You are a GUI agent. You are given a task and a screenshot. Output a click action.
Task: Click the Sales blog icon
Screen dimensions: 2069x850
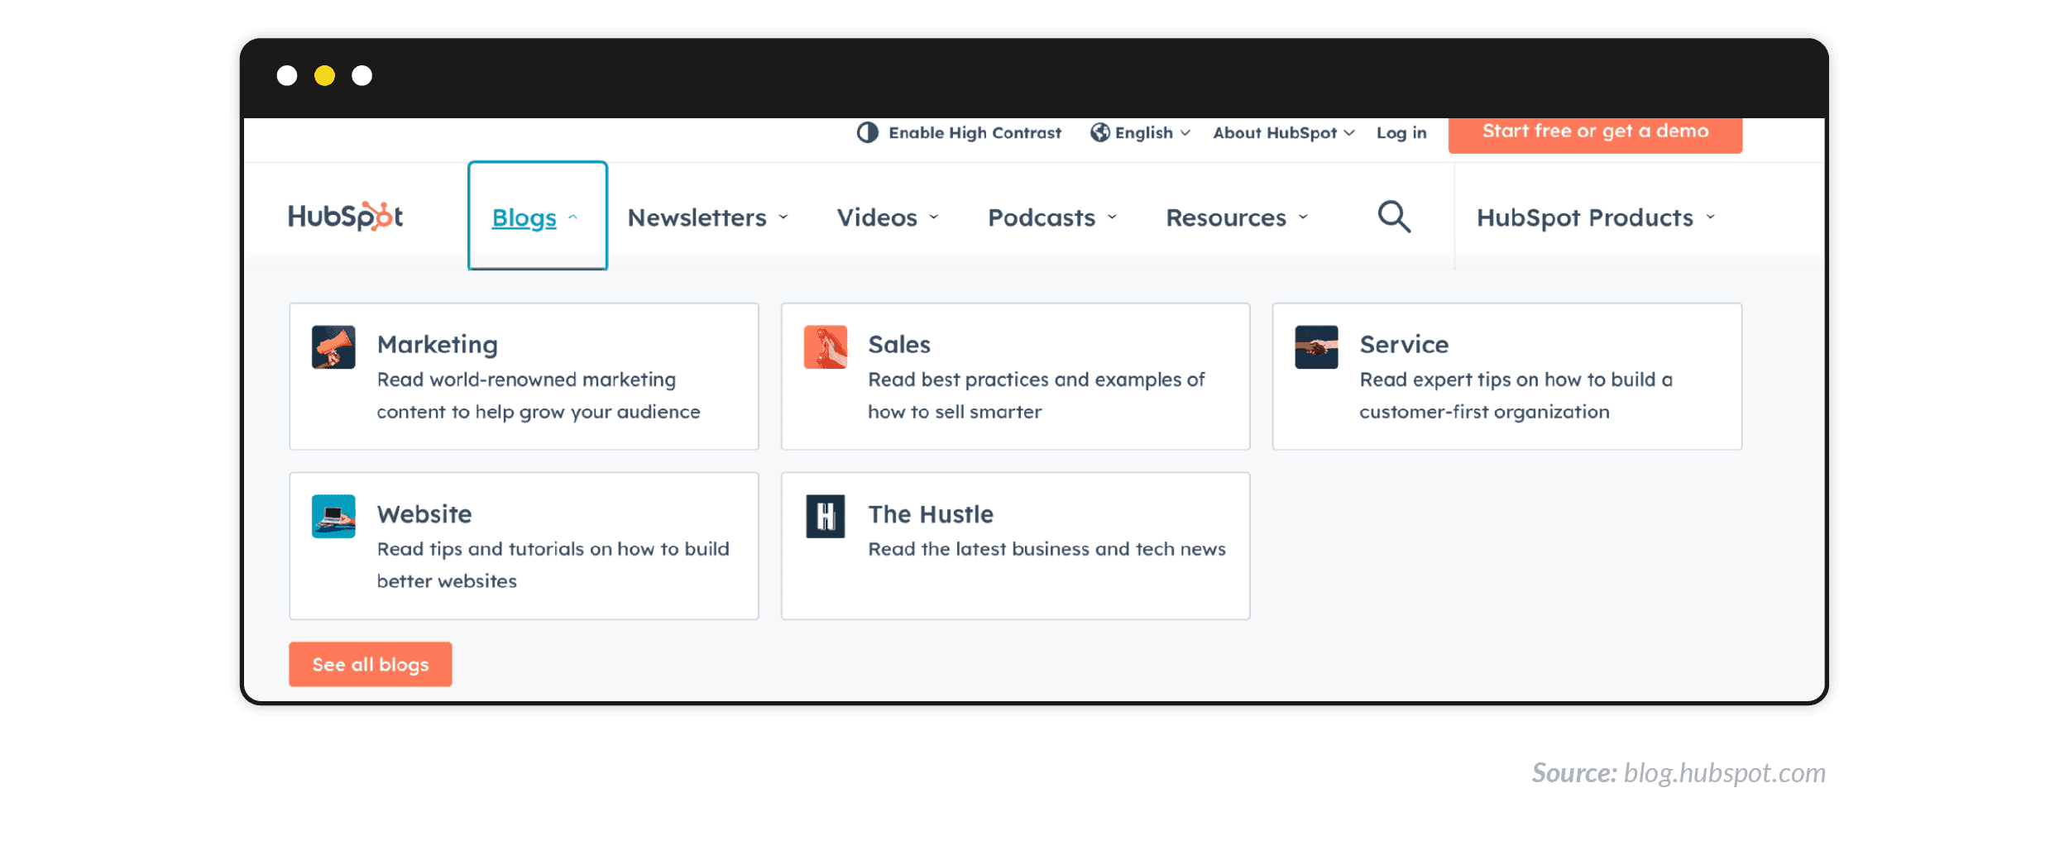[825, 347]
